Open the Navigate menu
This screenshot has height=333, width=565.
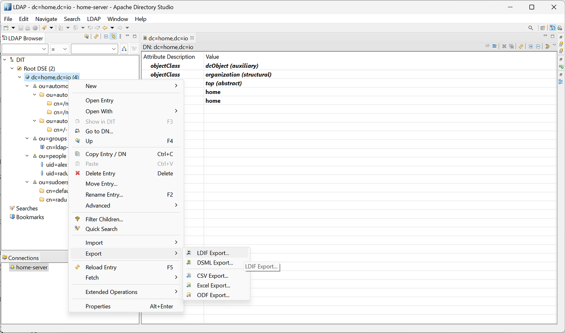coord(46,19)
